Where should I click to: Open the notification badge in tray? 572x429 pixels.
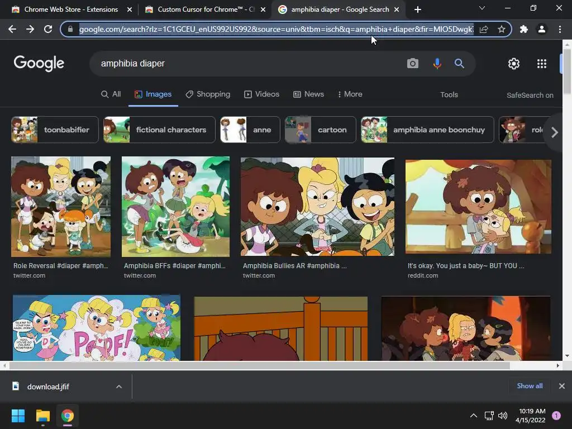pyautogui.click(x=556, y=416)
